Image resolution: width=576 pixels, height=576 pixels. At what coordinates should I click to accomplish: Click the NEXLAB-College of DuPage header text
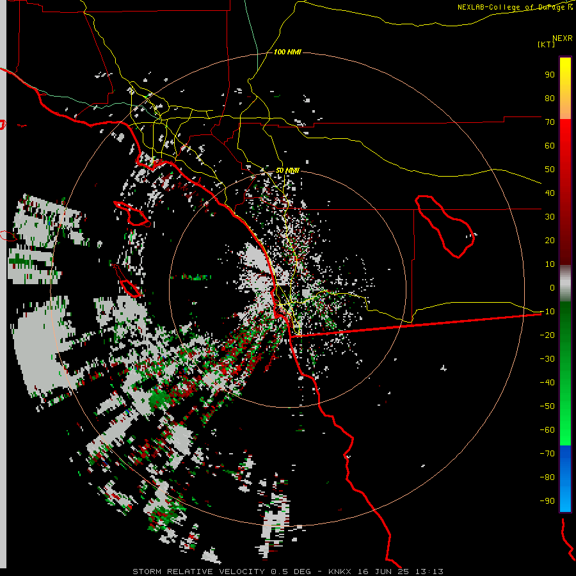tap(515, 7)
